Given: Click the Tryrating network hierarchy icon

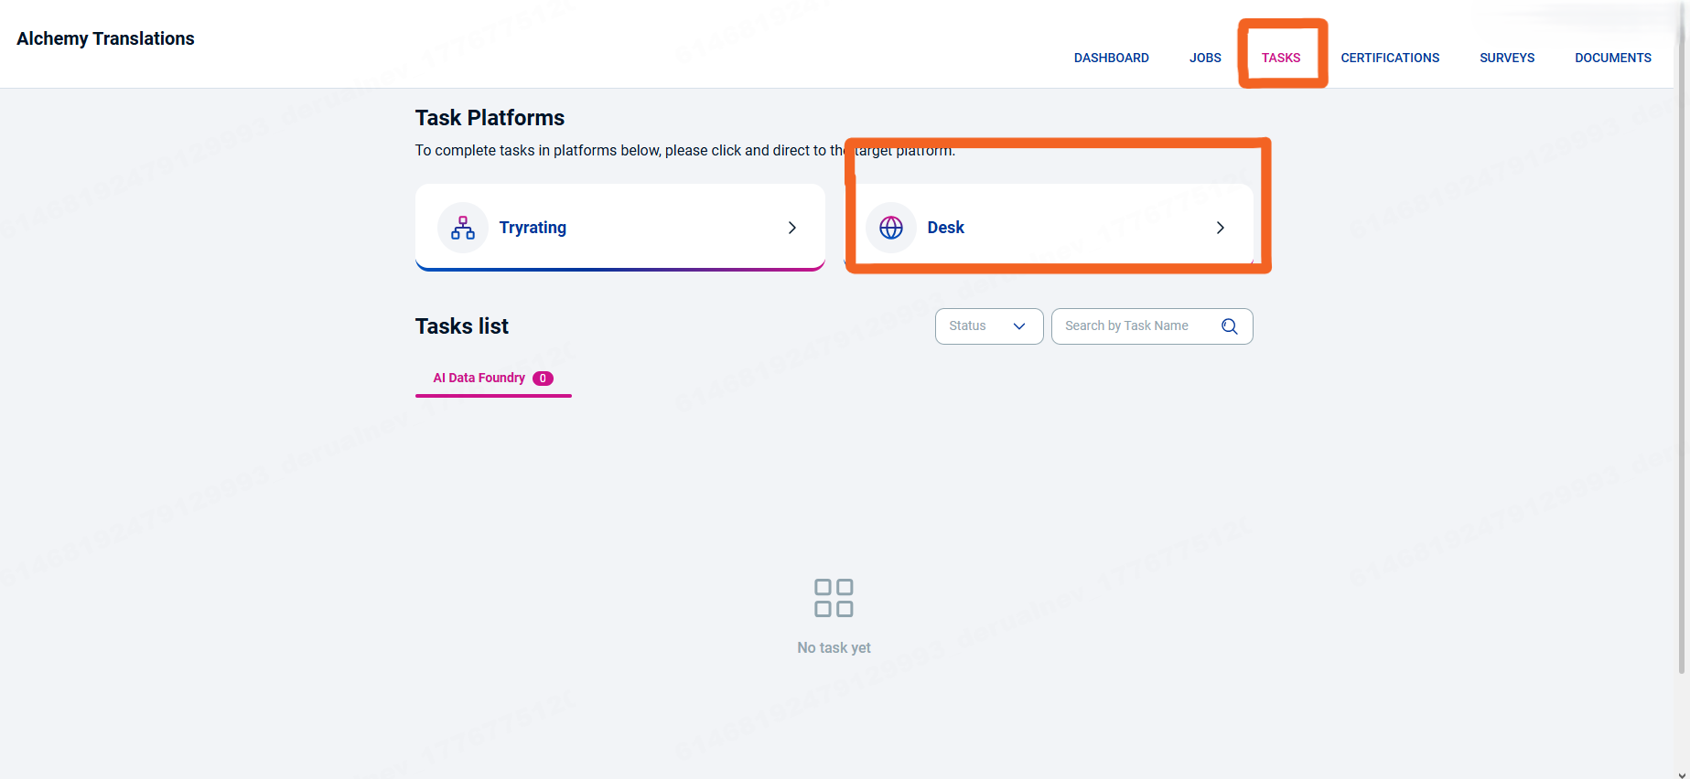Looking at the screenshot, I should click(x=463, y=228).
